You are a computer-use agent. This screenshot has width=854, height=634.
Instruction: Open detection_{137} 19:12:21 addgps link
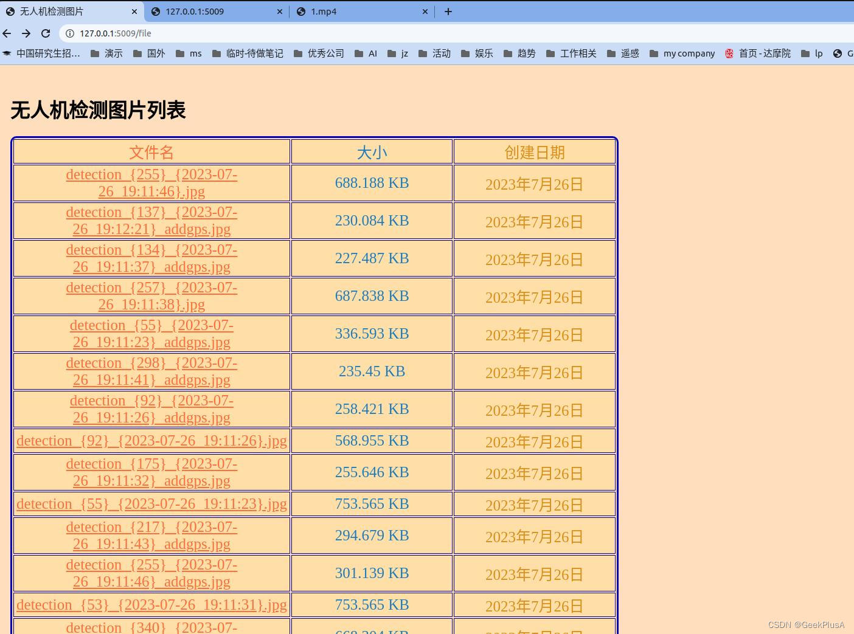tap(151, 221)
